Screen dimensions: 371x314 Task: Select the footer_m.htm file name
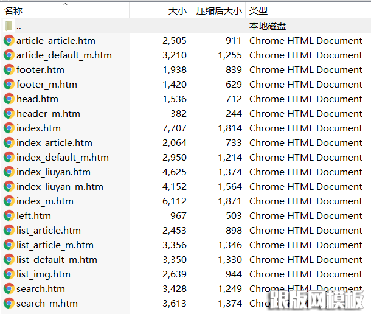(x=47, y=85)
